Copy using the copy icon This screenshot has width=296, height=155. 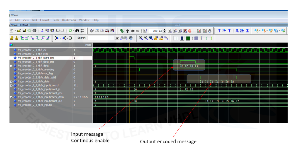coord(47,31)
